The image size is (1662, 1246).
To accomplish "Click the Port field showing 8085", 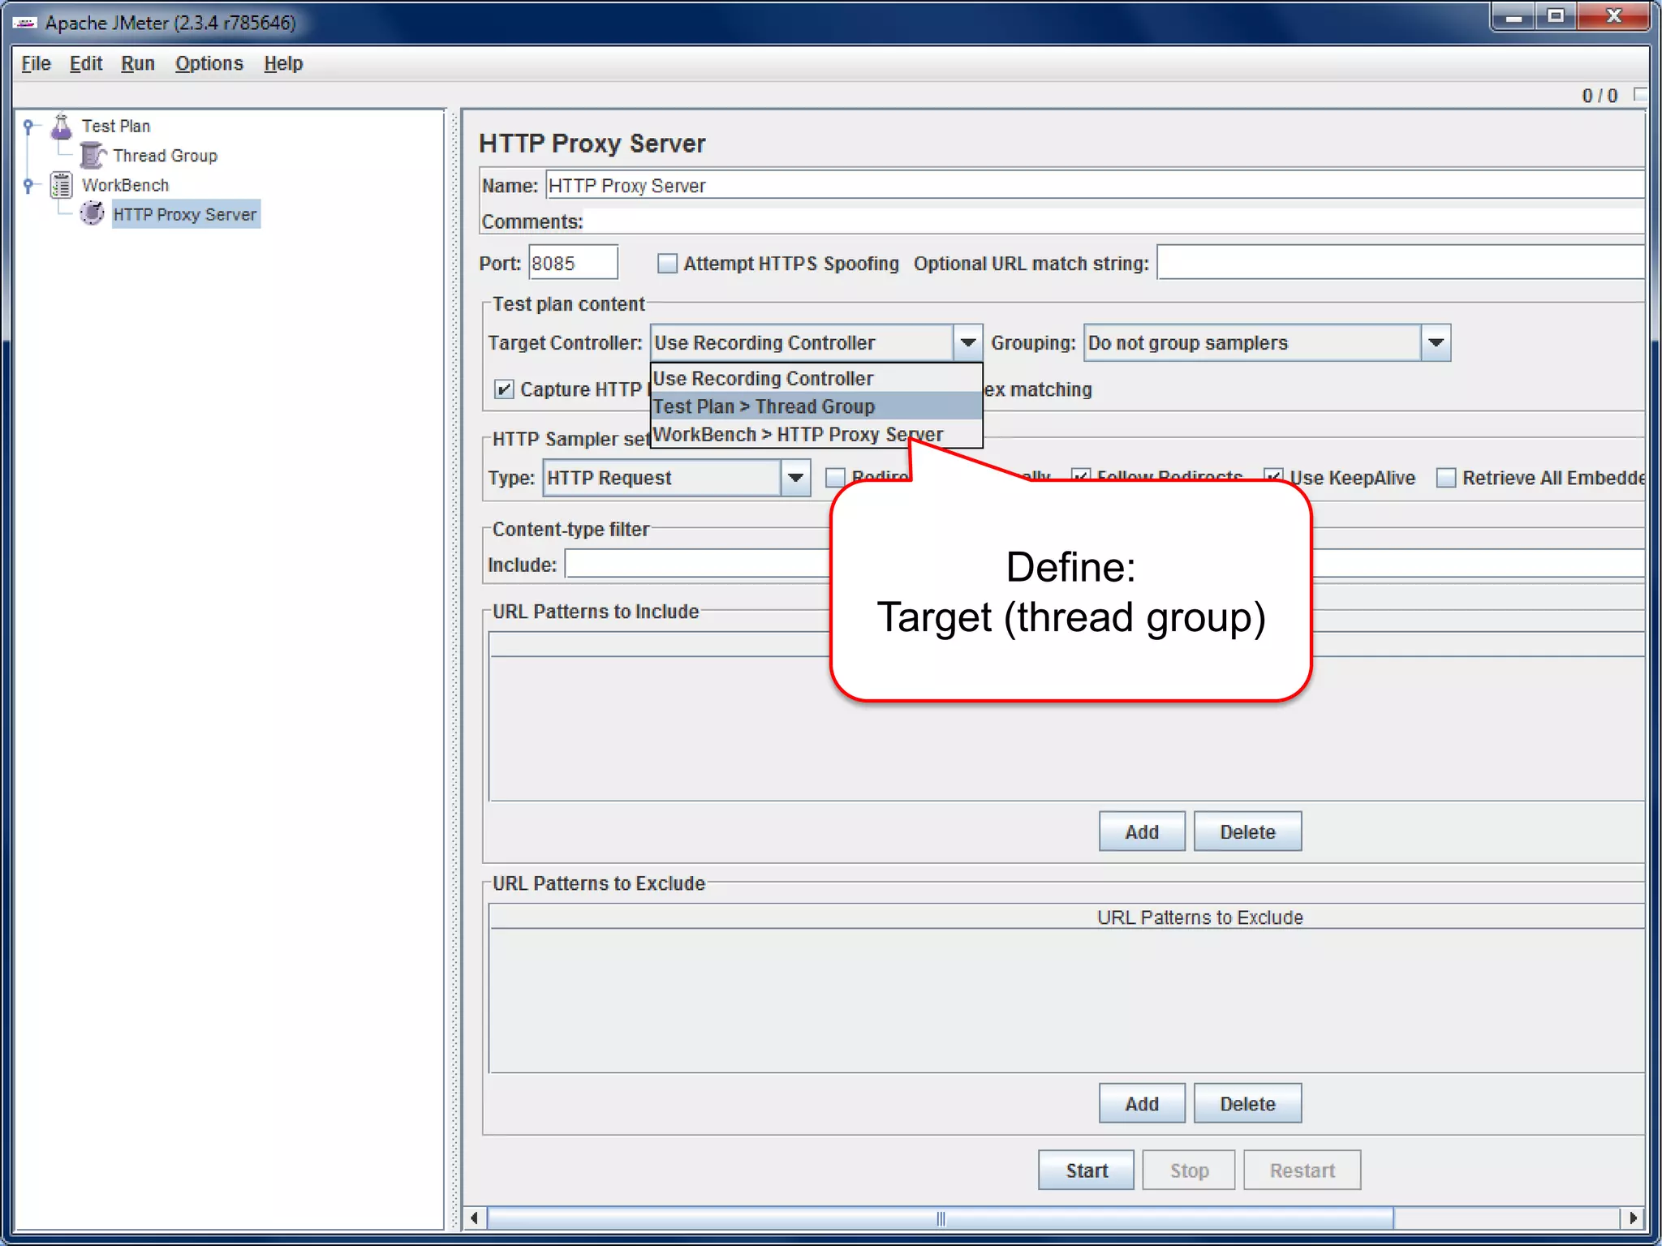I will pos(573,263).
